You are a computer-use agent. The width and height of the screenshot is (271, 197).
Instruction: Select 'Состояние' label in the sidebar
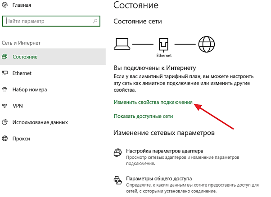click(x=25, y=57)
